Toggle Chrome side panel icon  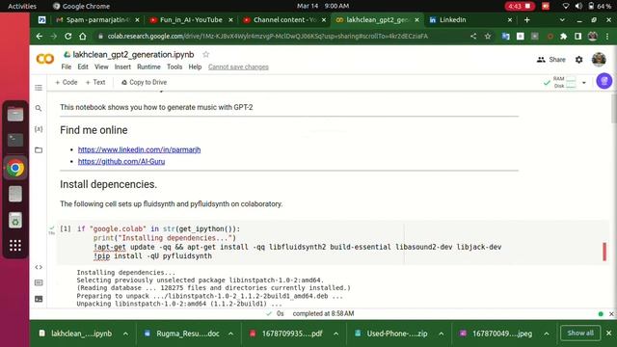point(577,37)
